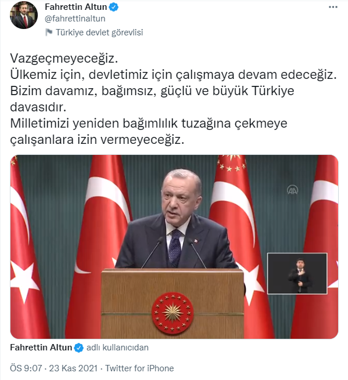Click the tweet line ending izin vermeyeceğiz

97,140
